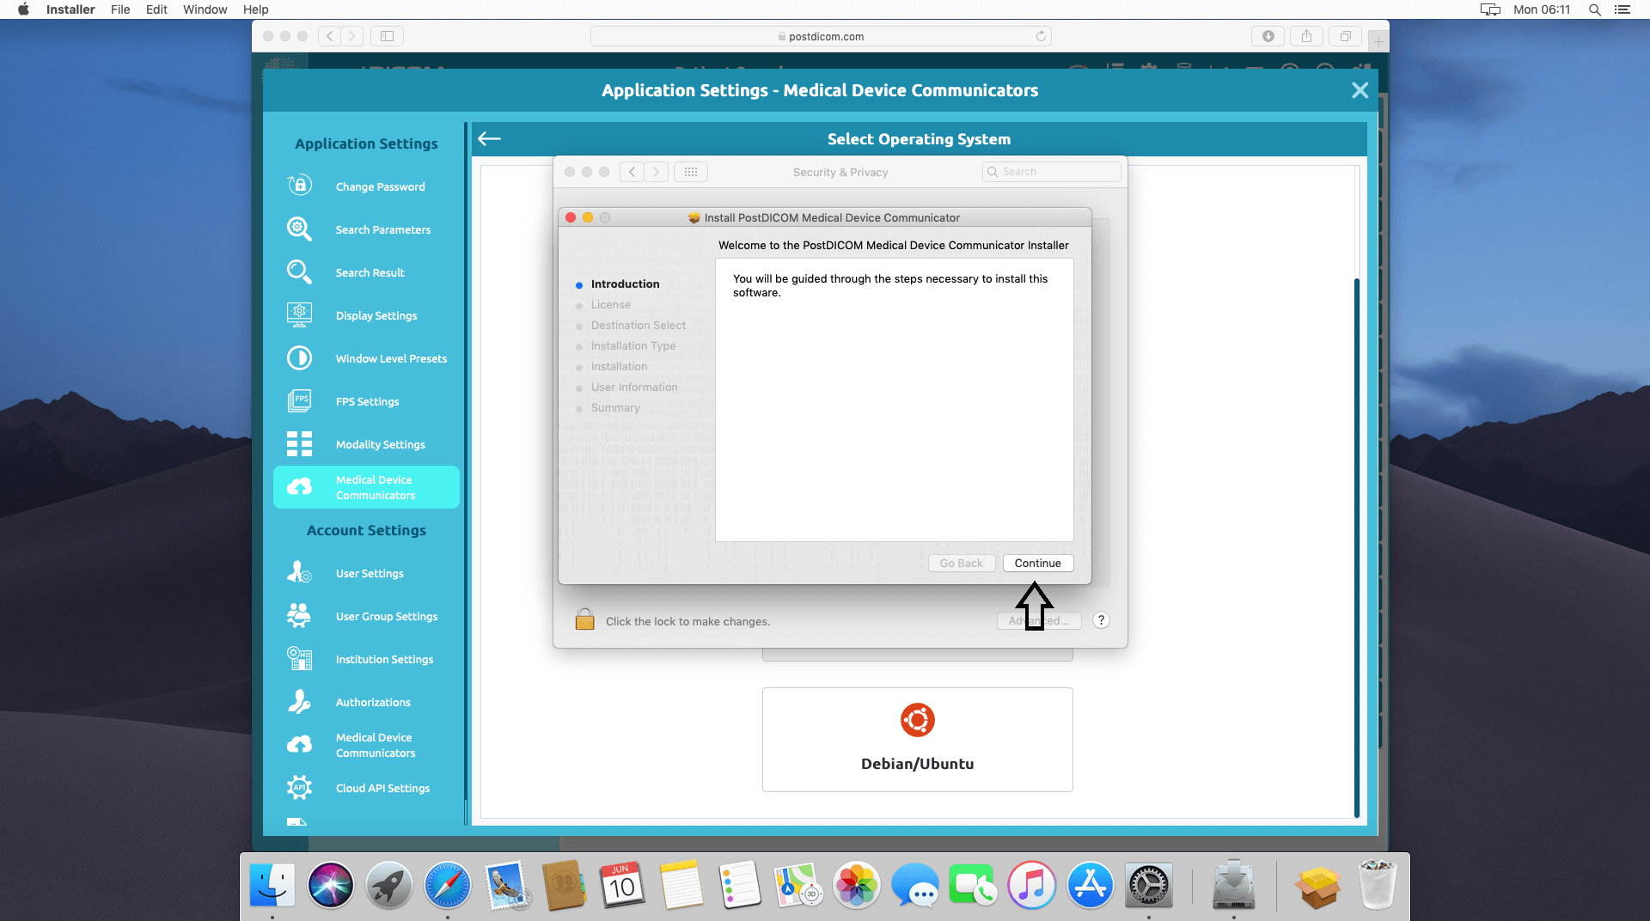
Task: Go back with the Select Operating System arrow
Action: click(489, 138)
